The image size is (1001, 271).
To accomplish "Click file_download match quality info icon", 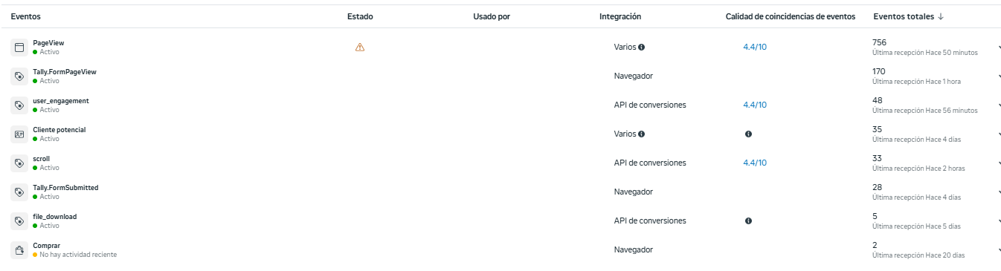I will coord(748,221).
